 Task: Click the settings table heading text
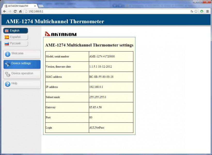[89, 45]
